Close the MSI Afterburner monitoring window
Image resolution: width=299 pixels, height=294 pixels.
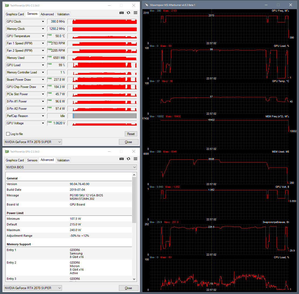click(290, 5)
